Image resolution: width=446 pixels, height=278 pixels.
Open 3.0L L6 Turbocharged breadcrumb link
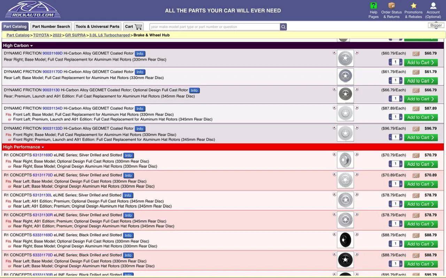point(109,35)
